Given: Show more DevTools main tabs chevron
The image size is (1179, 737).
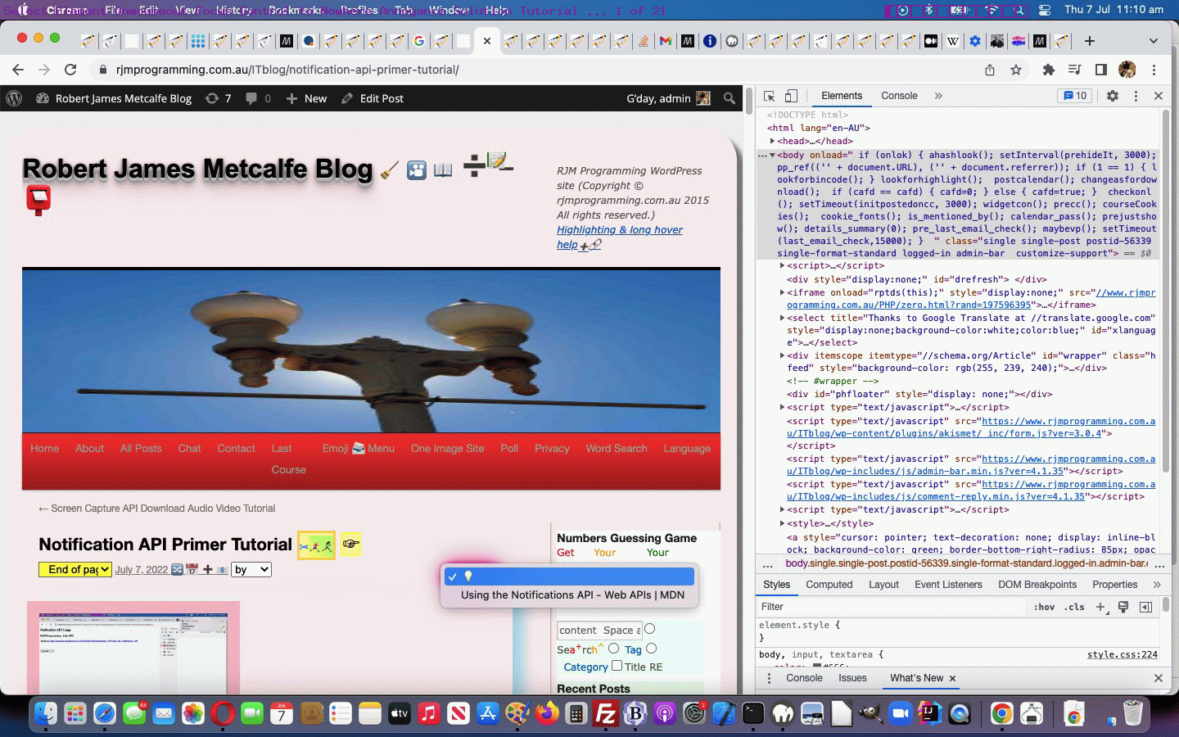Looking at the screenshot, I should point(938,96).
